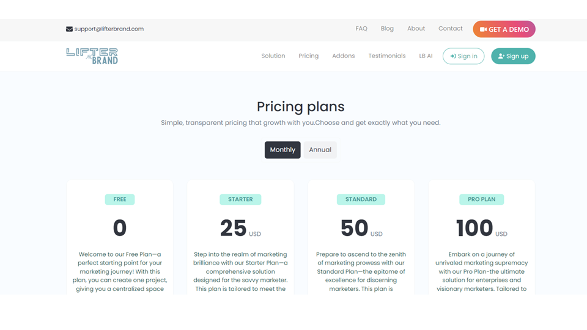Open the Solution menu item
Viewport: 587px width, 330px height.
[x=273, y=56]
